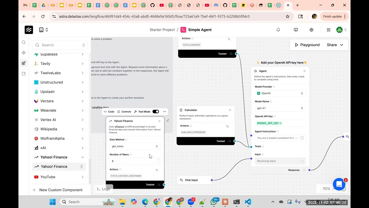369x208 pixels.
Task: Click the taskbar Search box
Action: pyautogui.click(x=88, y=202)
